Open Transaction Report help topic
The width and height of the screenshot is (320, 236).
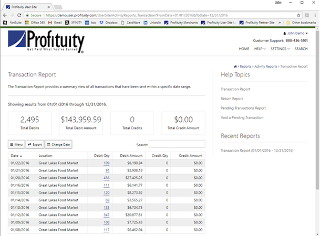pyautogui.click(x=235, y=89)
